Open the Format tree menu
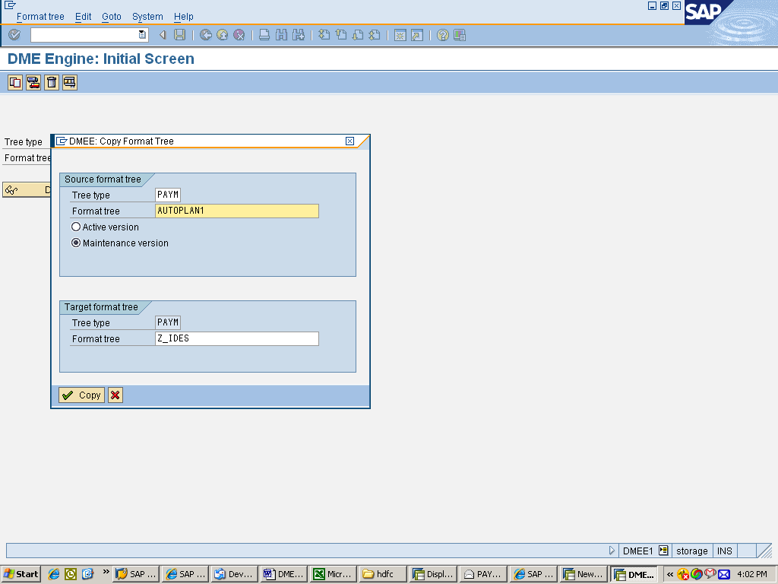 tap(40, 16)
